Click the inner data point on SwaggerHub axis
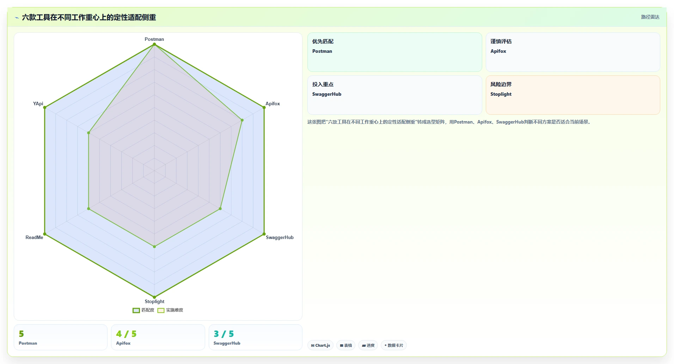Screen dimensions: 674x364 (220, 209)
